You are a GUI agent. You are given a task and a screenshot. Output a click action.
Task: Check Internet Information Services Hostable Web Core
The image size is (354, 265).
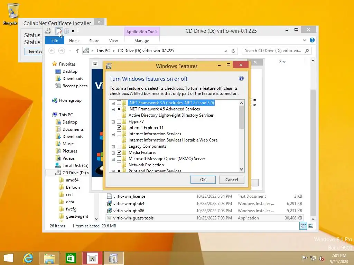pos(119,140)
